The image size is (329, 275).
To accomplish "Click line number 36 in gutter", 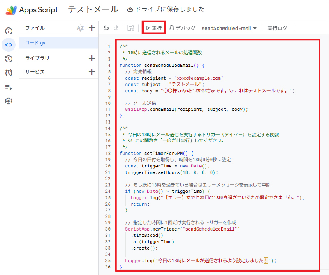I will click(108, 267).
